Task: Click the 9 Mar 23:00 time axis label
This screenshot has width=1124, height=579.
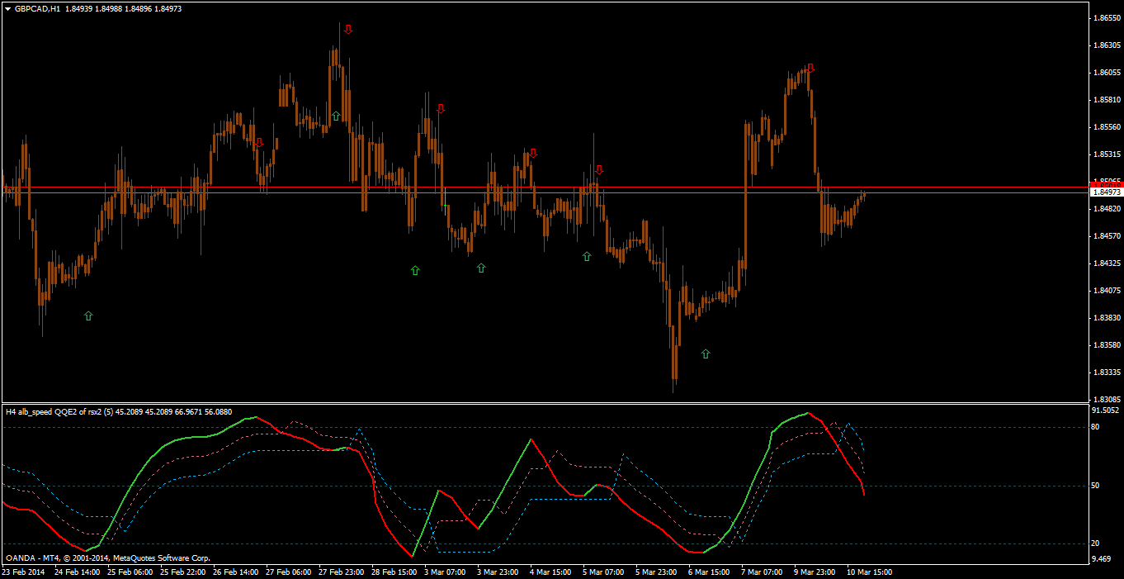Action: [815, 572]
